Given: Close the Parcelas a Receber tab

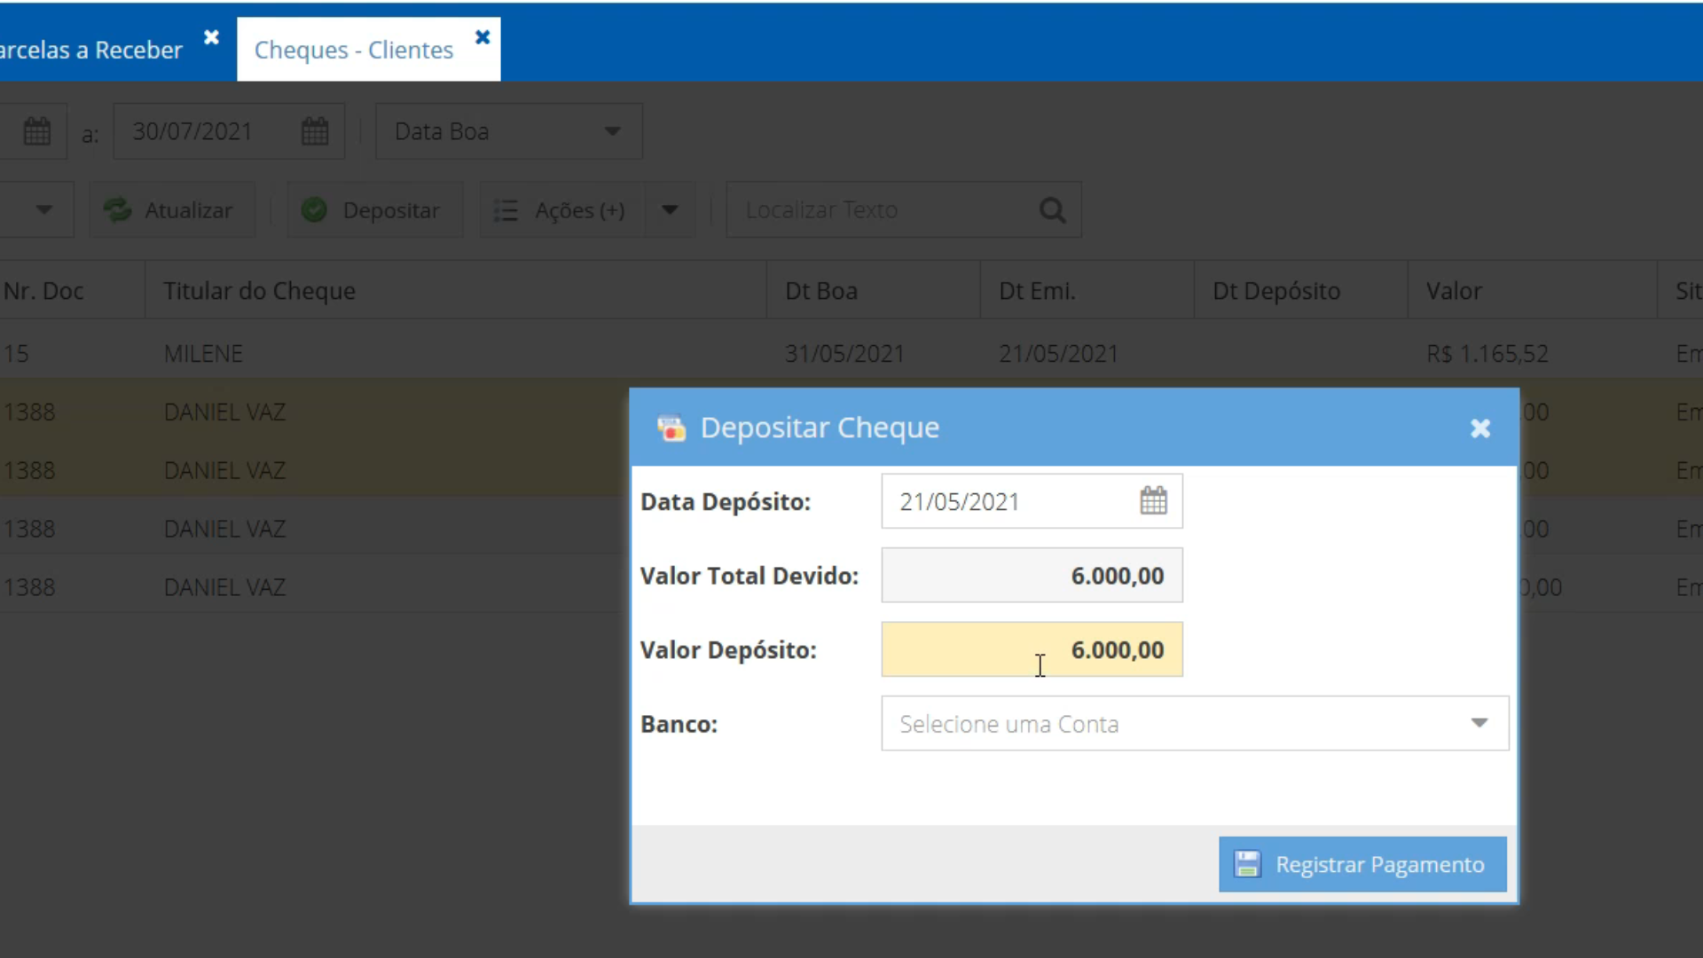Looking at the screenshot, I should (211, 37).
